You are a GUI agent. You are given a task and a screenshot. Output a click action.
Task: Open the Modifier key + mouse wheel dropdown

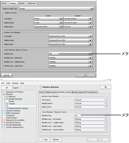[x=90, y=130]
